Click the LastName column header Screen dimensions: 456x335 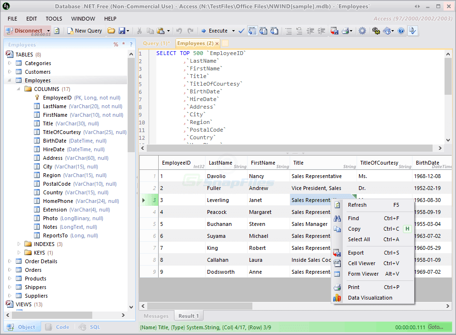[220, 163]
